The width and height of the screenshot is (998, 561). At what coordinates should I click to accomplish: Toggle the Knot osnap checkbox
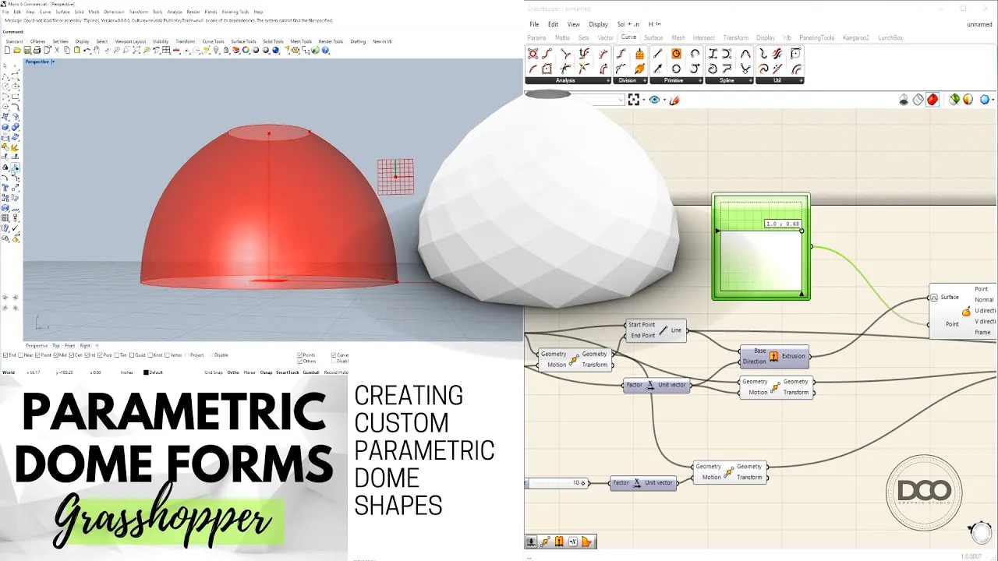pyautogui.click(x=150, y=355)
